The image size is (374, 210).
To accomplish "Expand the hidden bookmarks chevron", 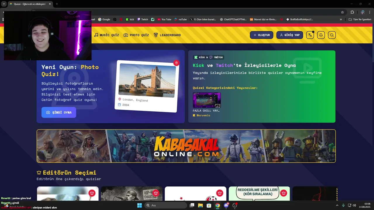I will coord(341,20).
